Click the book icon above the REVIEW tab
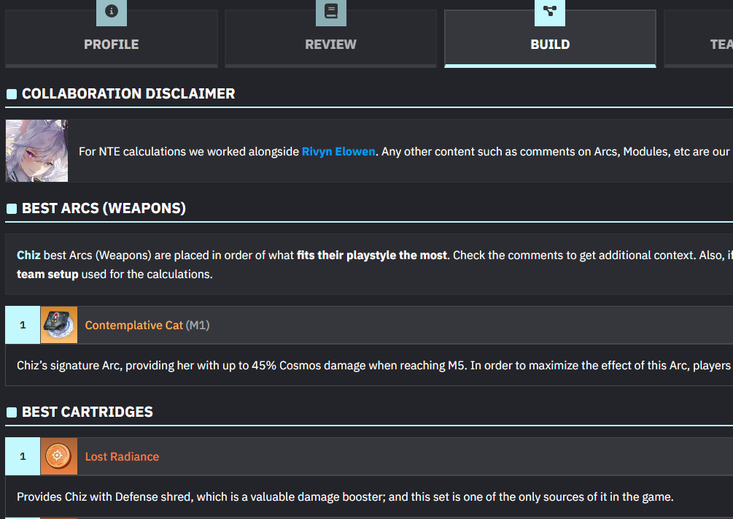733x519 pixels. click(x=331, y=11)
